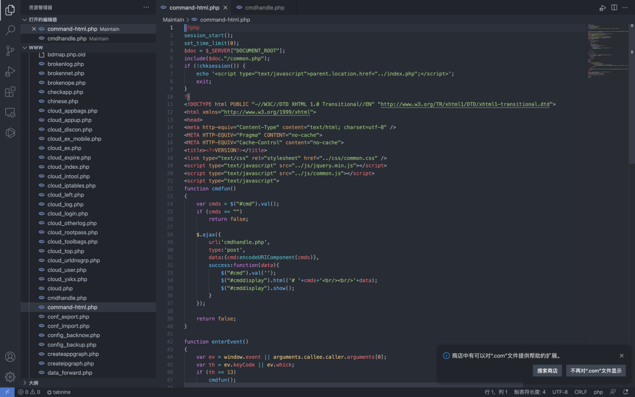The image size is (635, 397).
Task: Click command-html.php in the breadcrumb
Action: tap(225, 19)
